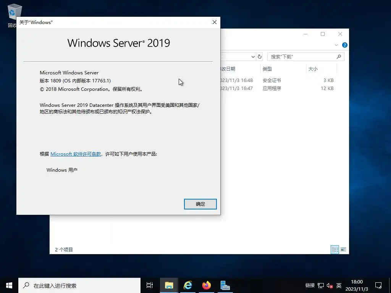Viewport: 391px width, 293px height.
Task: Launch Firefox from the taskbar
Action: point(207,285)
